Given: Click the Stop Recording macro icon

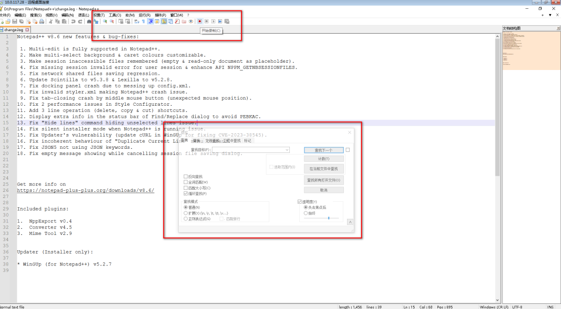Looking at the screenshot, I should [206, 21].
